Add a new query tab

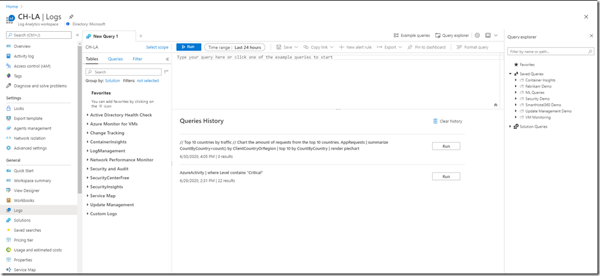(141, 36)
